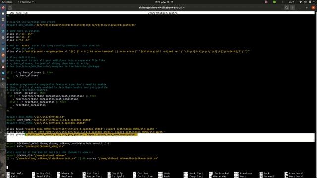The image size is (317, 178).
Task: Maximize the terminal window
Action: [307, 8]
